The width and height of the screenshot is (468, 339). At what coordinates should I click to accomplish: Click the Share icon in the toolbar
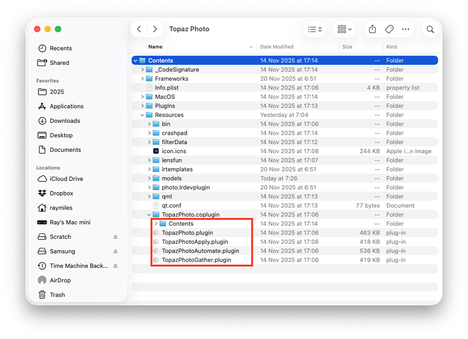click(372, 29)
